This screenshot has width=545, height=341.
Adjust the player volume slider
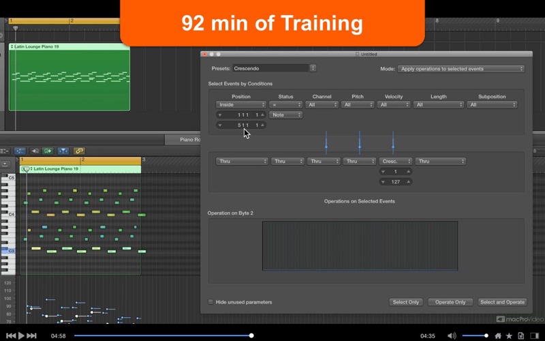coord(474,336)
